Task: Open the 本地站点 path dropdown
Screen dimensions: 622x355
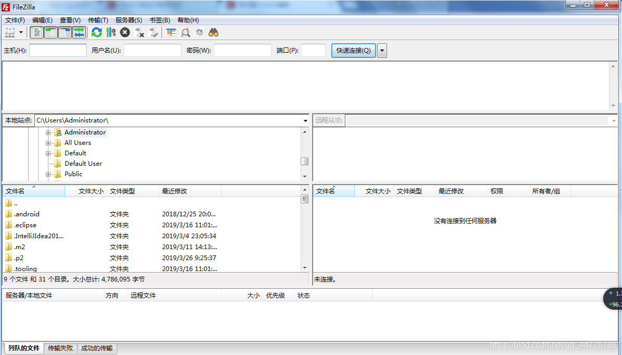Action: (305, 121)
